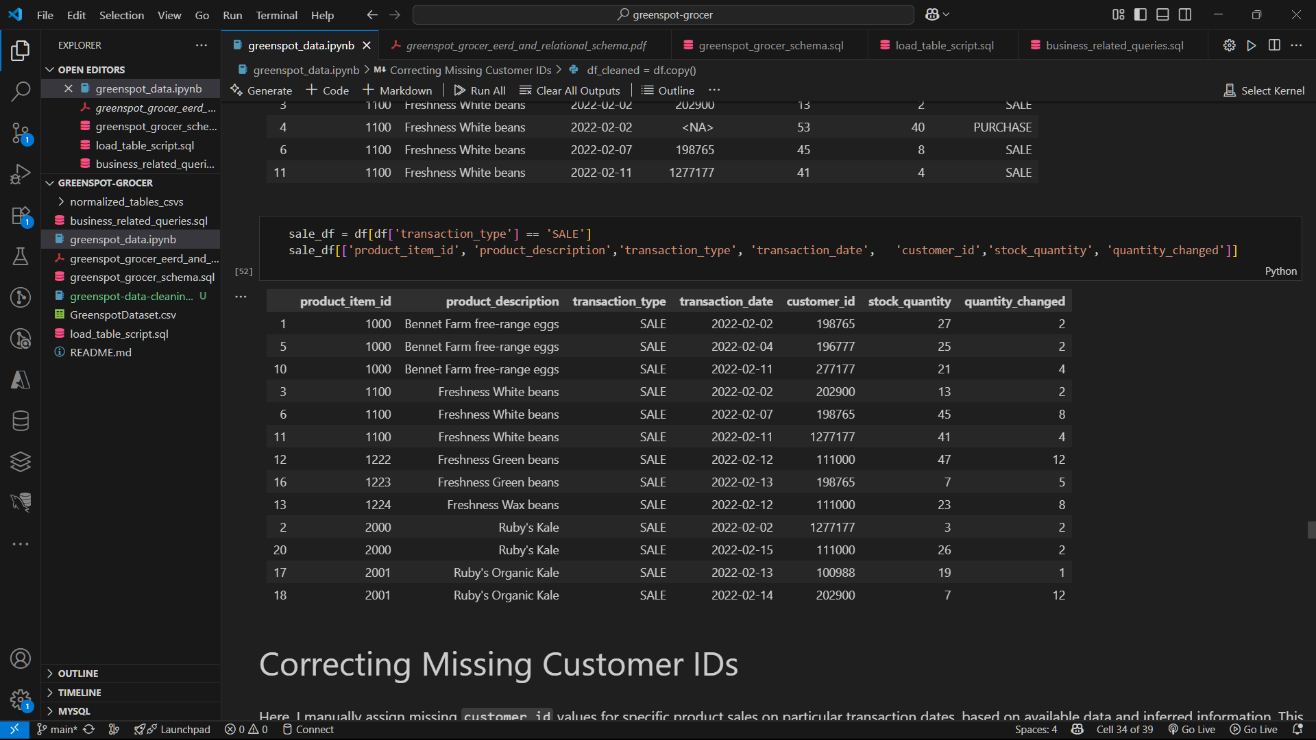Switch to business_related_queries.sql tab
Image resolution: width=1316 pixels, height=740 pixels.
tap(1114, 45)
